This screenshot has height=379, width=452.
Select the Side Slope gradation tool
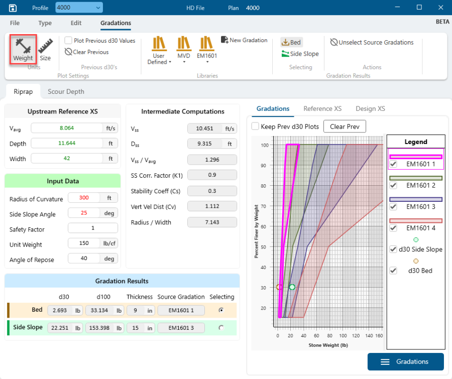(300, 54)
